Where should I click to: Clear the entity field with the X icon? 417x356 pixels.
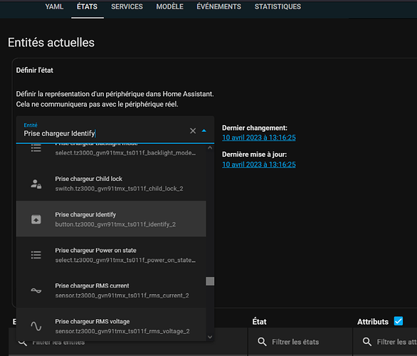[193, 130]
